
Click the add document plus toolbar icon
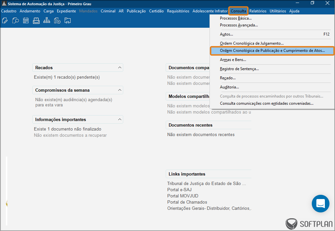coord(57,21)
